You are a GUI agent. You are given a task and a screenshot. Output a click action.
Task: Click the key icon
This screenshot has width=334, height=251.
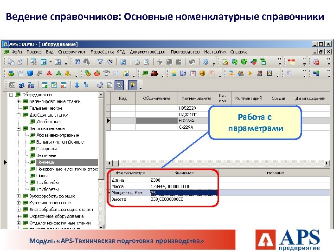39,73
